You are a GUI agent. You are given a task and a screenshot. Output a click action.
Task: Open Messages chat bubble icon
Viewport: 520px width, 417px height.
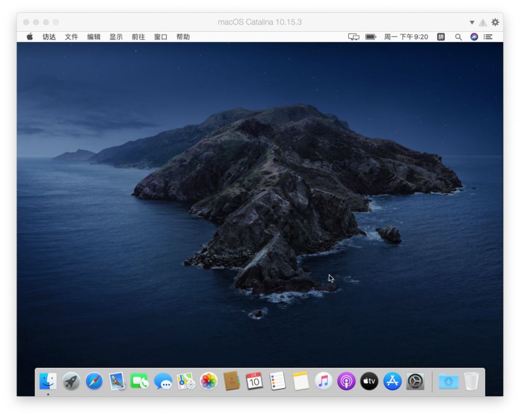pos(163,381)
